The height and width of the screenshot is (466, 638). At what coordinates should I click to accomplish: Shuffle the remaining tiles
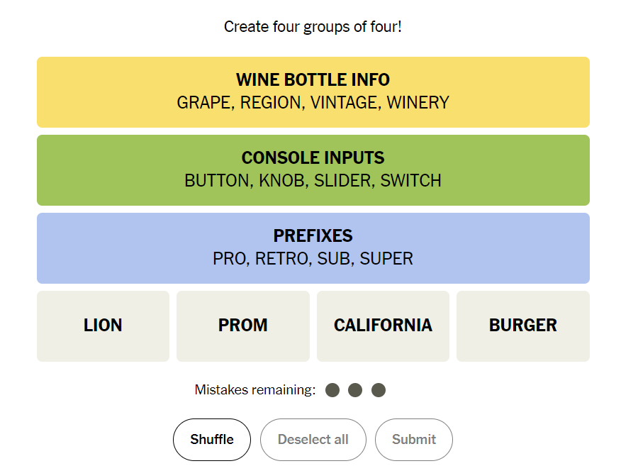[x=212, y=440]
